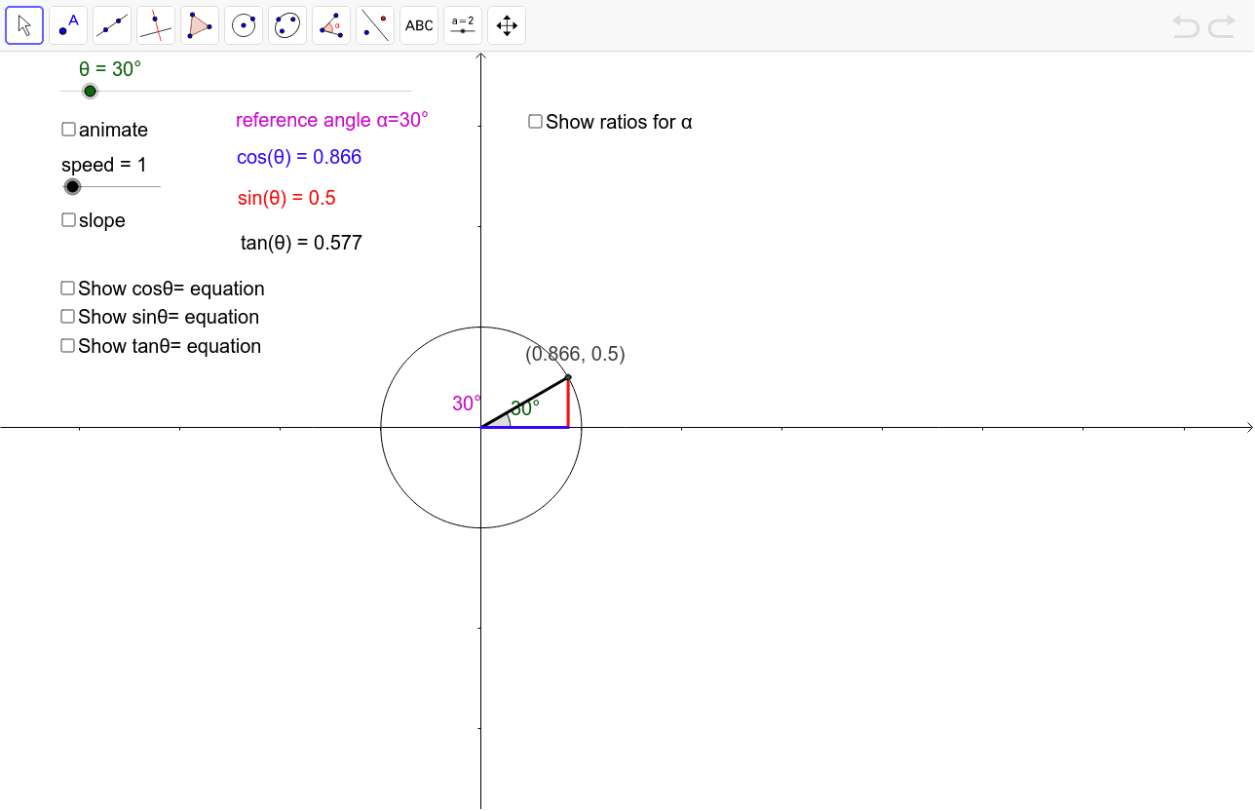This screenshot has width=1255, height=811.
Task: Click the Redo arrow
Action: pyautogui.click(x=1222, y=26)
